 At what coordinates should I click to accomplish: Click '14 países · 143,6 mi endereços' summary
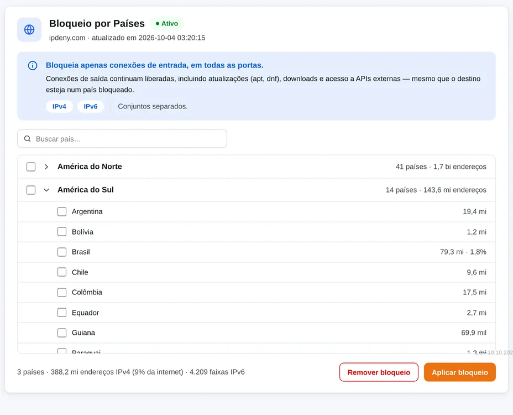436,190
